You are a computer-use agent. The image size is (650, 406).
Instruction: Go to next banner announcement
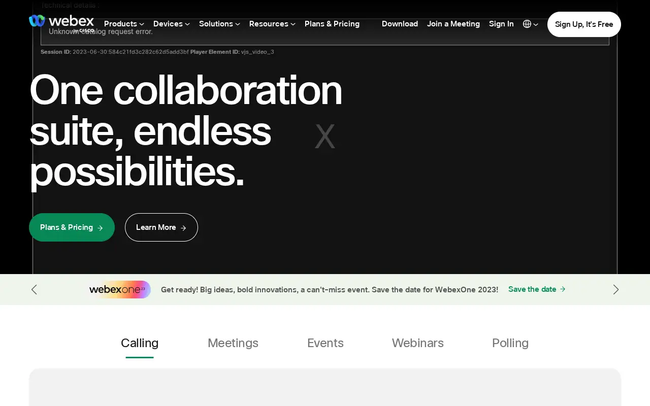[x=616, y=289]
